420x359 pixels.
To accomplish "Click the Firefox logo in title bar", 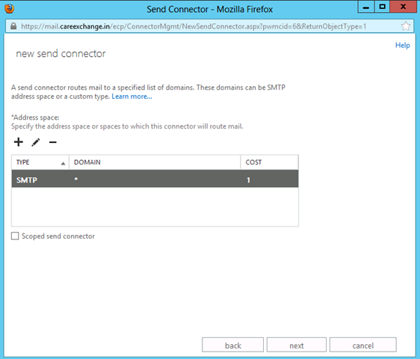I will tap(10, 8).
